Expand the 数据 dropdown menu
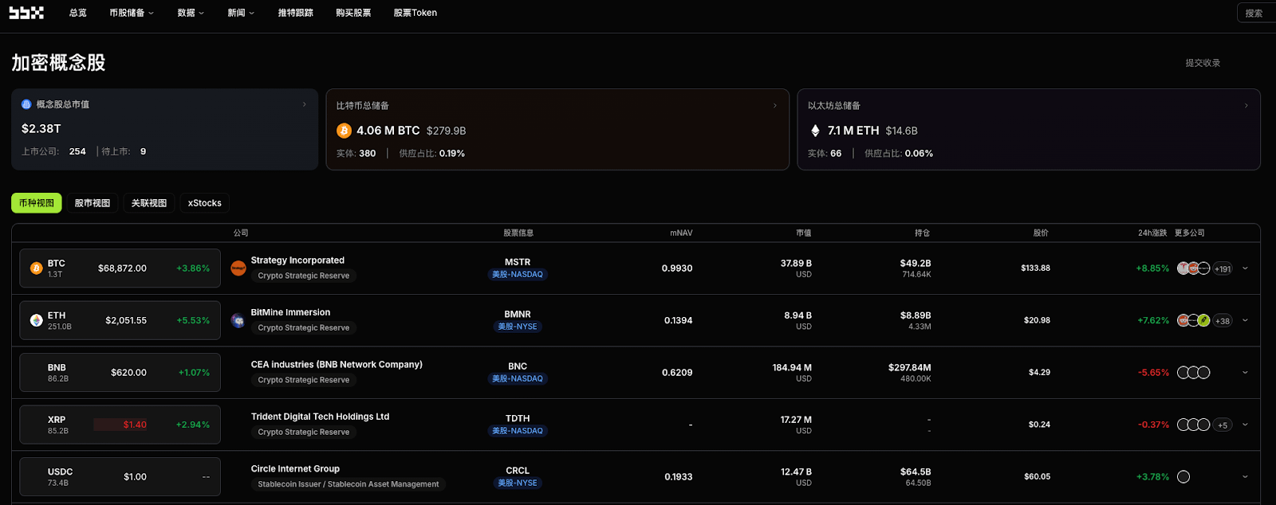The image size is (1276, 505). click(191, 13)
